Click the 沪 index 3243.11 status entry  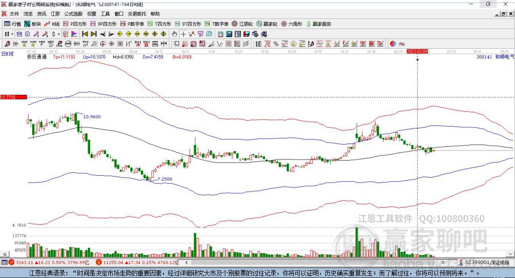pos(49,262)
